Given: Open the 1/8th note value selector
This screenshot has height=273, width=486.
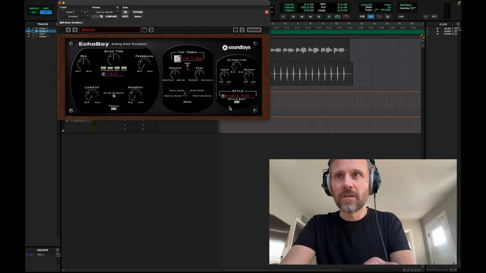Looking at the screenshot, I should point(112,74).
